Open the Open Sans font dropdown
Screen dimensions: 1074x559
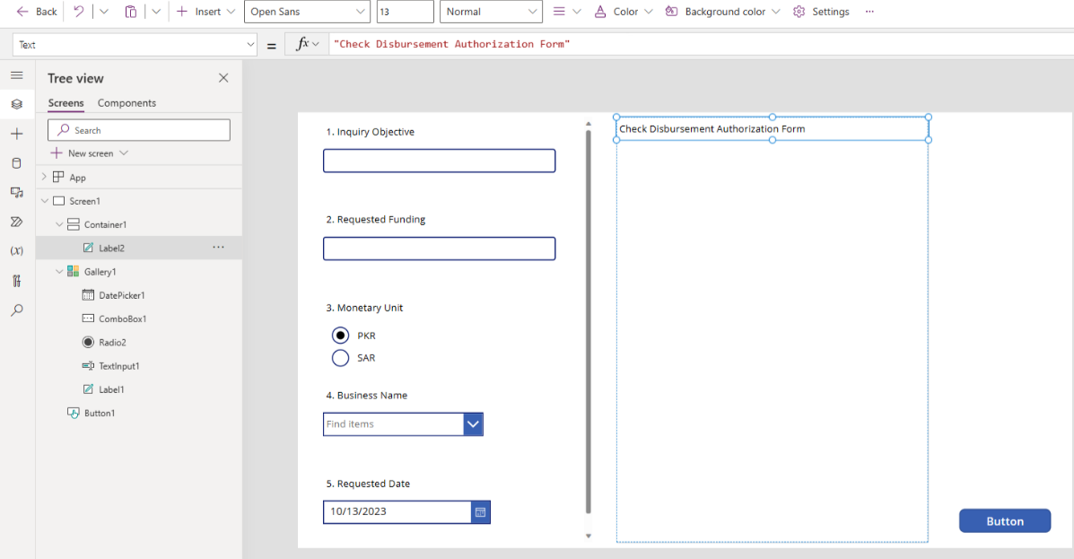tap(307, 12)
